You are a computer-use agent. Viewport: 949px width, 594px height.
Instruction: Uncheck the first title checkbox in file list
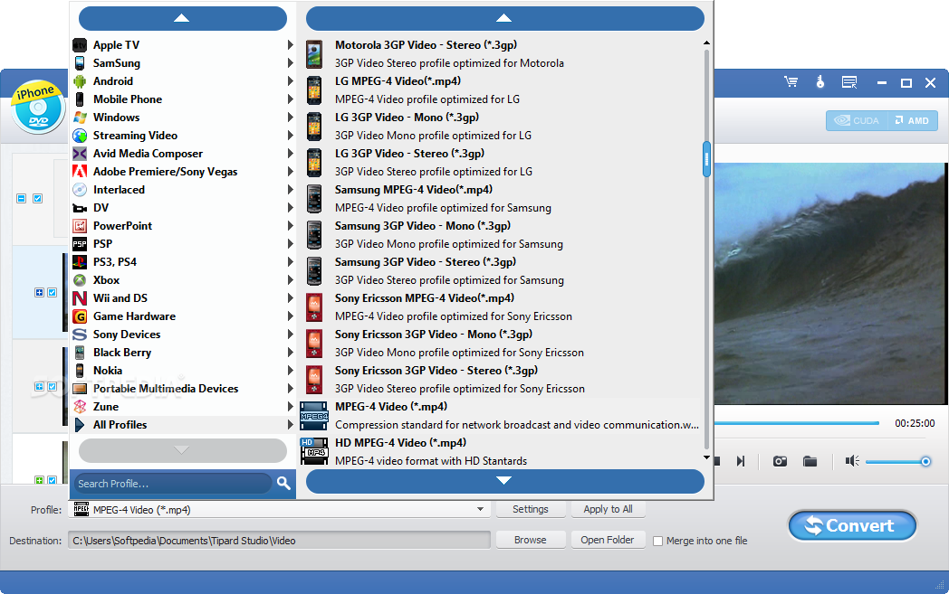37,198
